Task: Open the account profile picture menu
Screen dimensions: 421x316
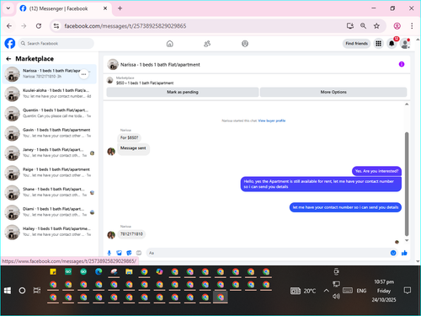Action: click(x=405, y=44)
